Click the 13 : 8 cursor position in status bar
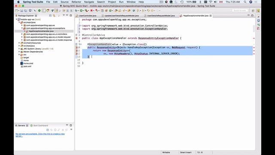Screen dimensions: 275x155 tap(200, 152)
